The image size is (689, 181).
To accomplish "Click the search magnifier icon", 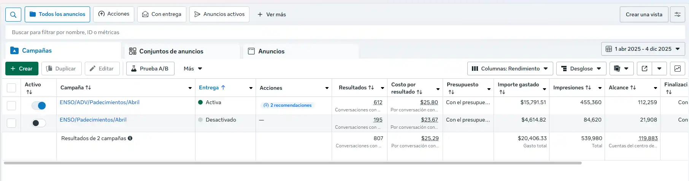I will (13, 14).
